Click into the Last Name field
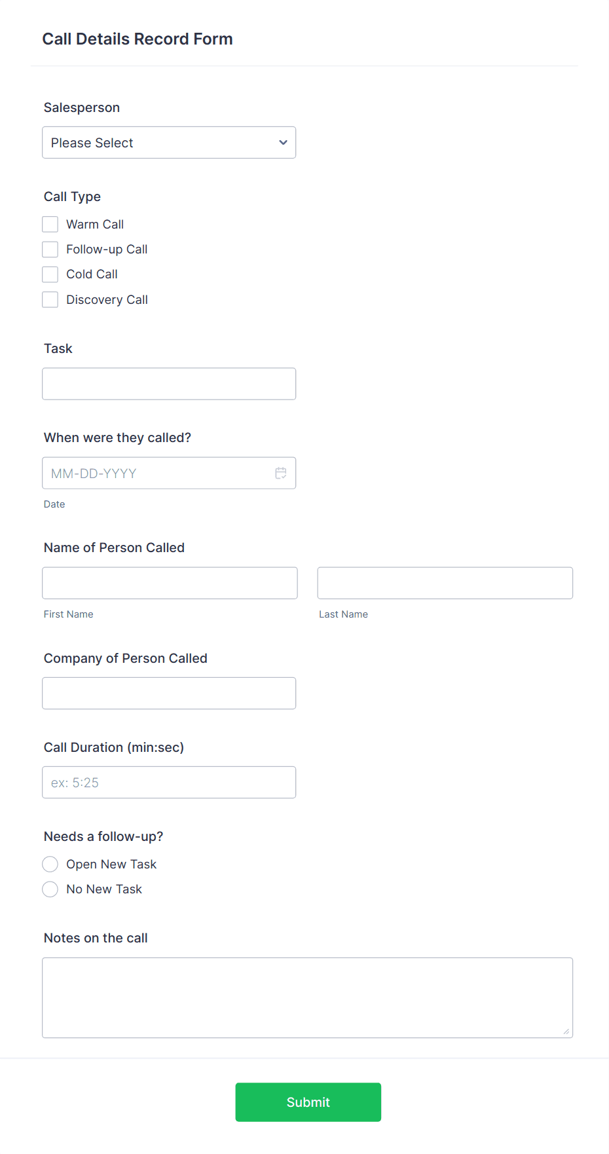The height and width of the screenshot is (1154, 609). point(445,582)
